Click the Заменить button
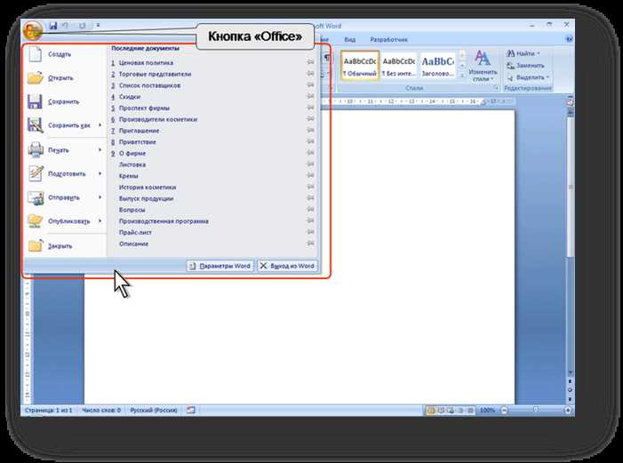The width and height of the screenshot is (623, 463). pyautogui.click(x=525, y=65)
